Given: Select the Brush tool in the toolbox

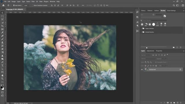Looking at the screenshot, I should pyautogui.click(x=2, y=39).
